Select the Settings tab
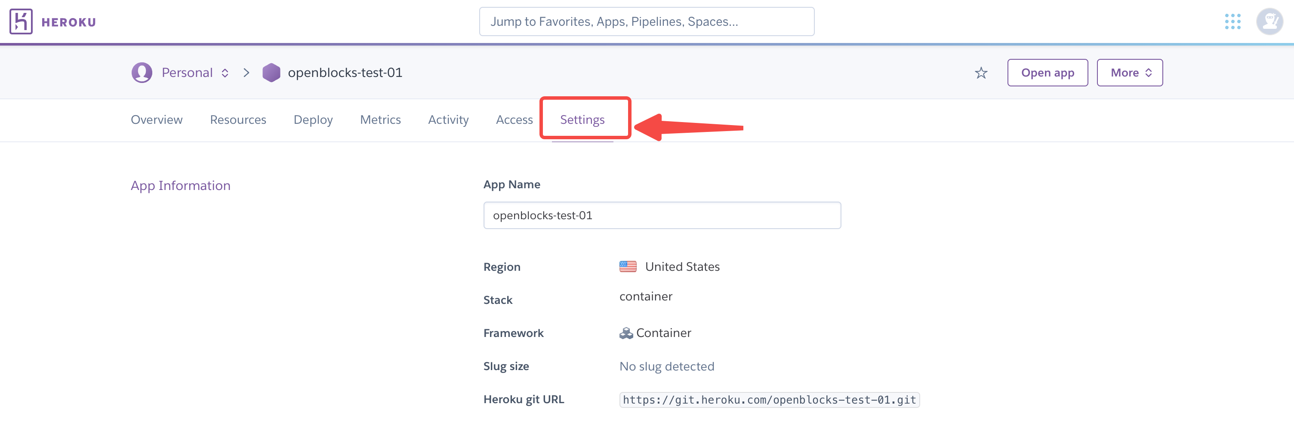 coord(582,120)
